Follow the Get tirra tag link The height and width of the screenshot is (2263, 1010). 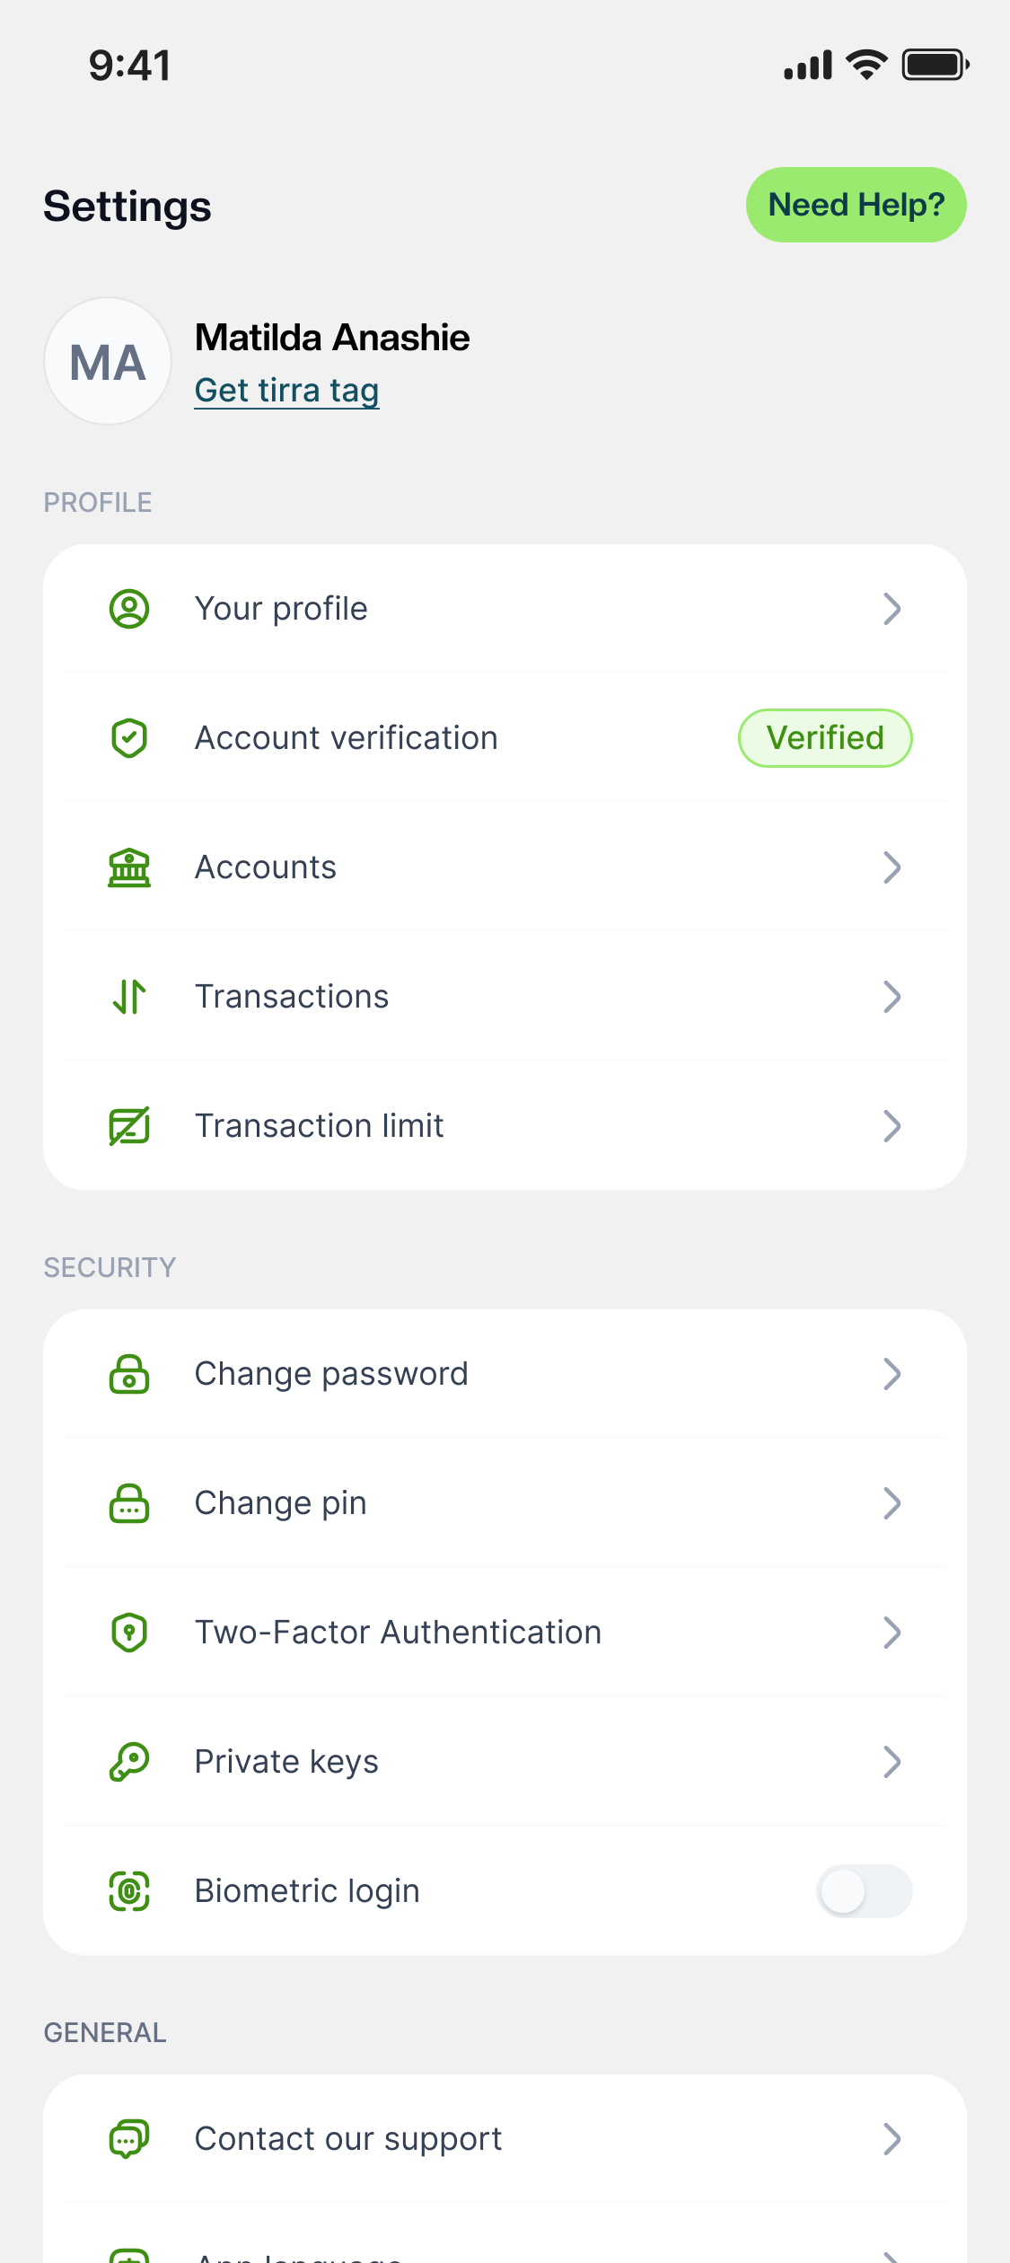287,391
